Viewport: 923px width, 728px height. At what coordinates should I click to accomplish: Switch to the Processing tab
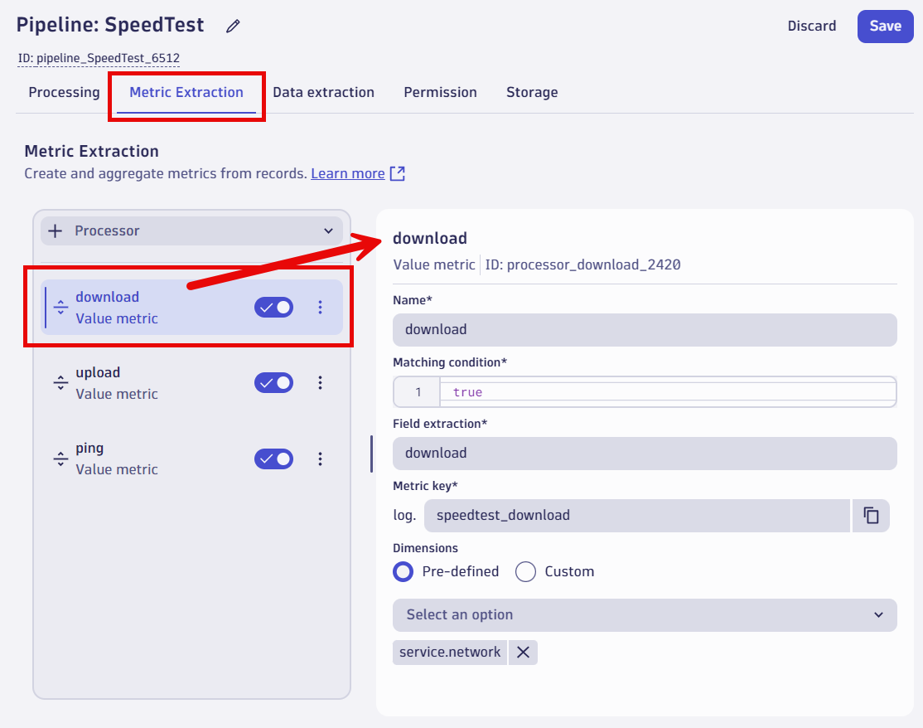(x=64, y=93)
